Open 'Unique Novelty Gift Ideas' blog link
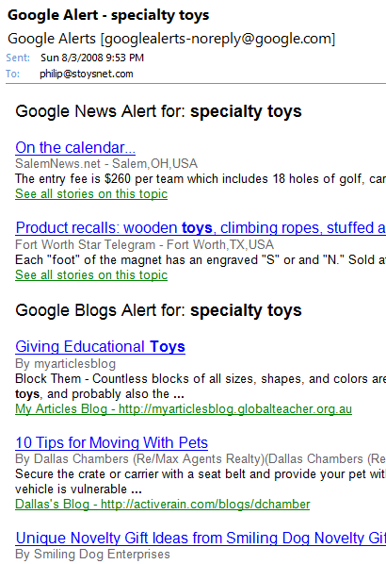This screenshot has height=564, width=386. (201, 539)
